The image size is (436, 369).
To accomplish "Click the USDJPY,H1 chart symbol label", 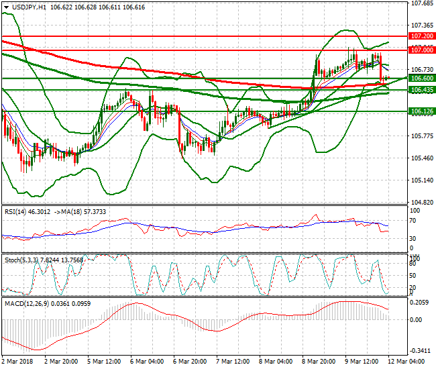I will pos(30,6).
